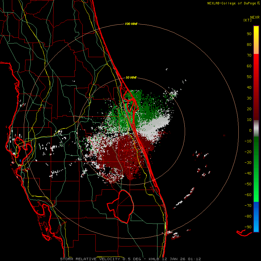Click the KMLB station identifier in the caption
The image size is (261, 261).
pos(154,259)
